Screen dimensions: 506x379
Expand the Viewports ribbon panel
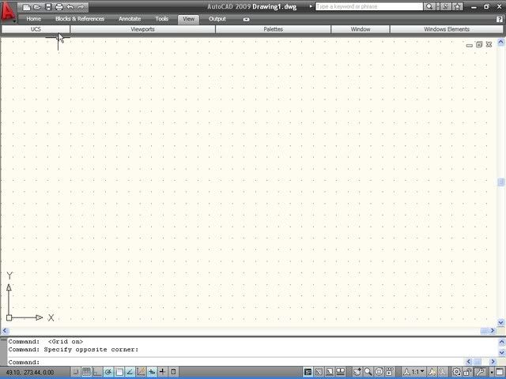[142, 29]
